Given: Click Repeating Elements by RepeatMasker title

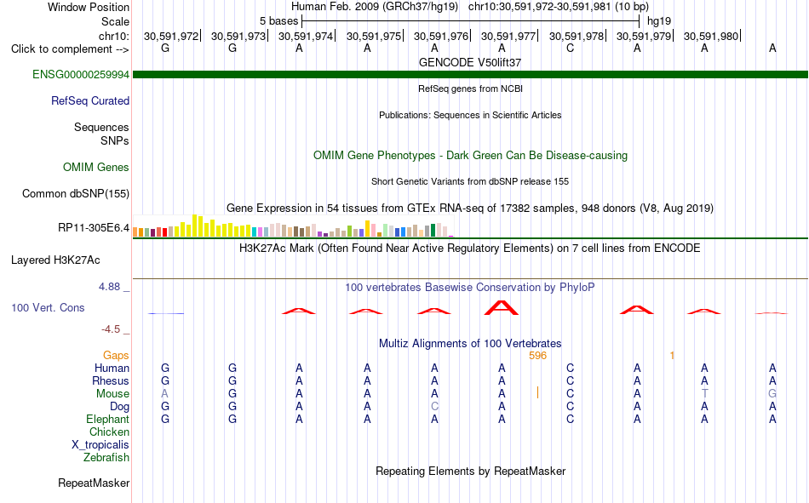Looking at the screenshot, I should click(470, 471).
